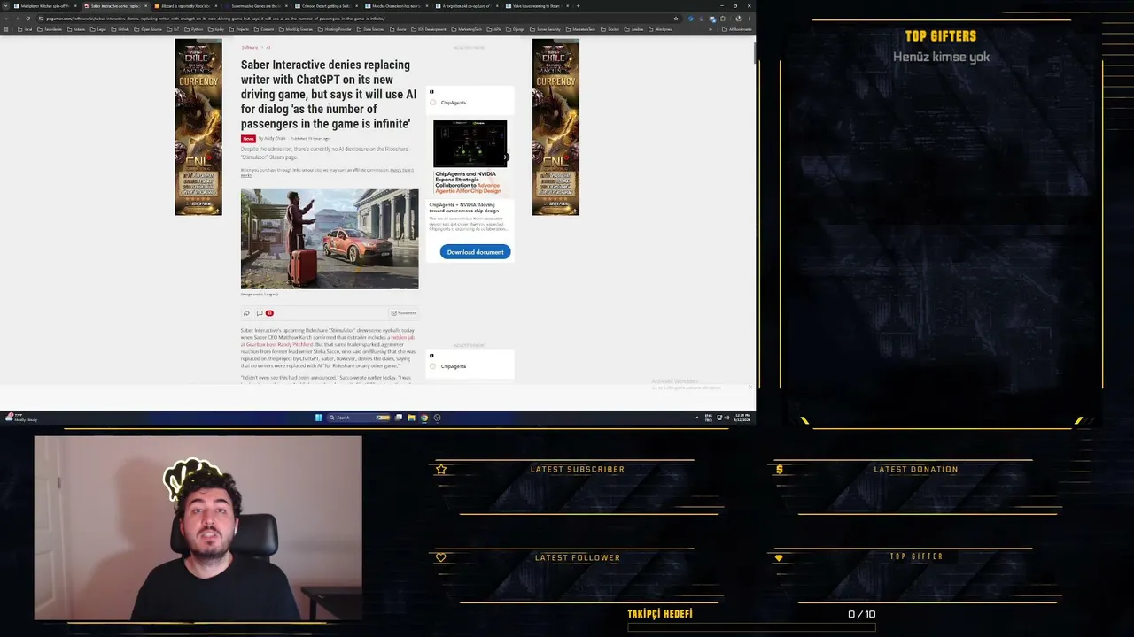Click the diamond icon beside Top Gifter
This screenshot has width=1134, height=637.
click(x=780, y=557)
